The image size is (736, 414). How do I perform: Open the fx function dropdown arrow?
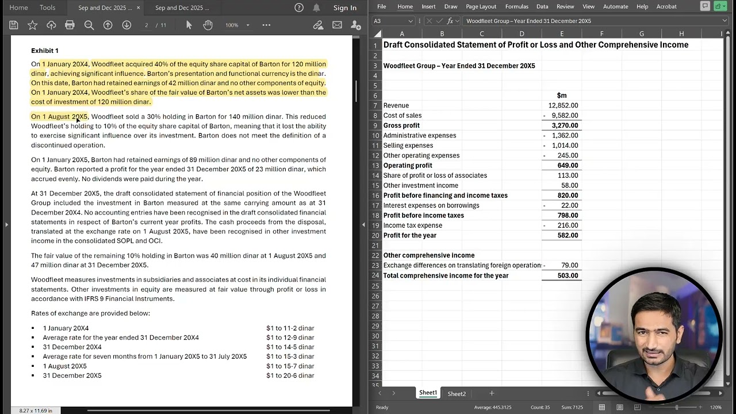[457, 21]
